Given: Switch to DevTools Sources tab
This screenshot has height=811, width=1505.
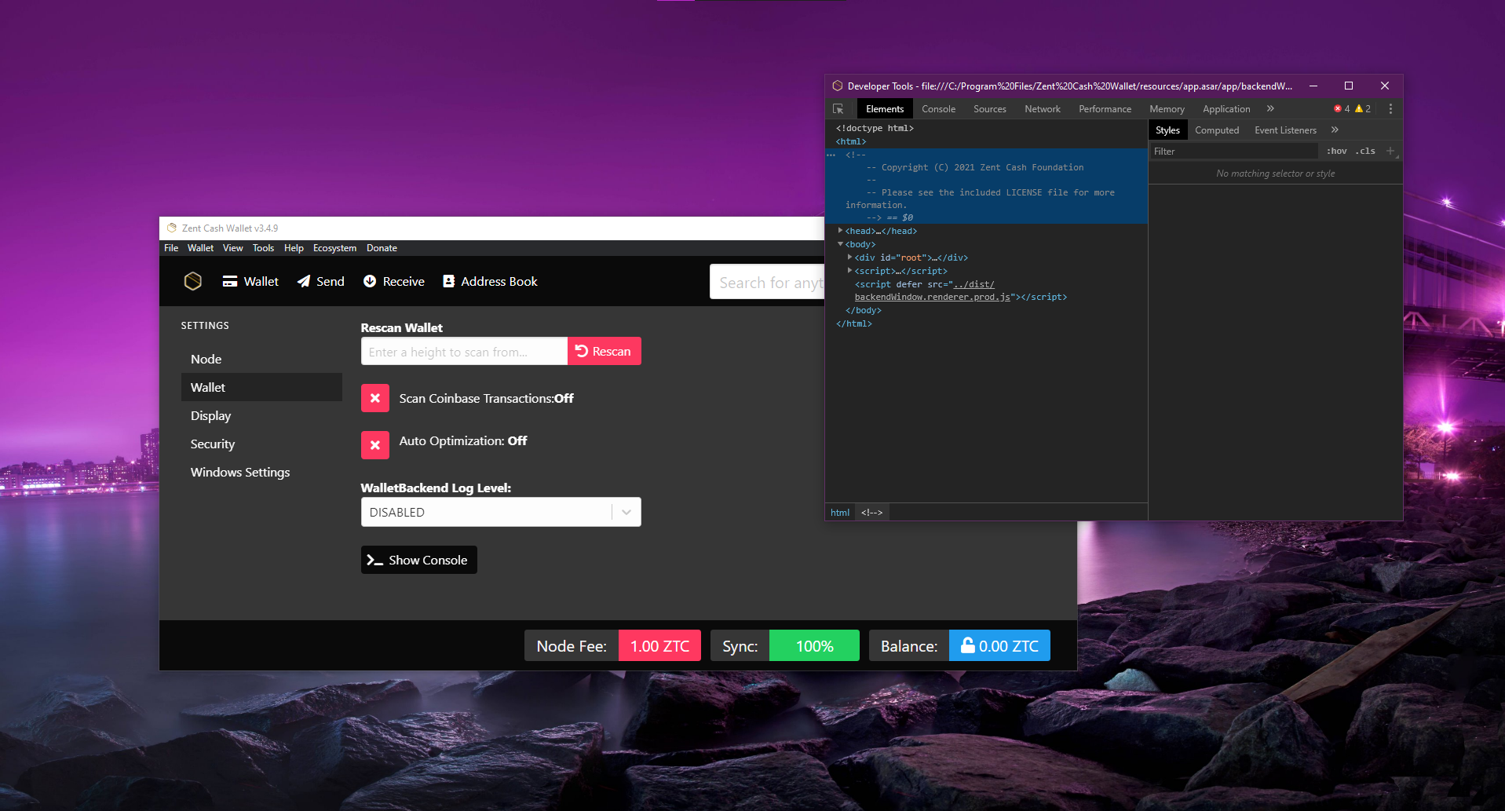Looking at the screenshot, I should coord(989,109).
